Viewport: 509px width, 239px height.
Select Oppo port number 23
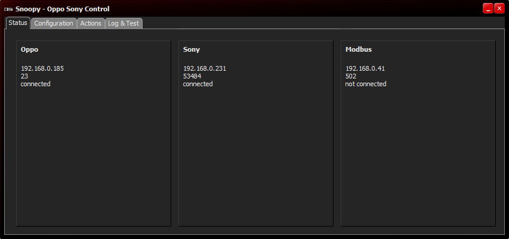(24, 76)
